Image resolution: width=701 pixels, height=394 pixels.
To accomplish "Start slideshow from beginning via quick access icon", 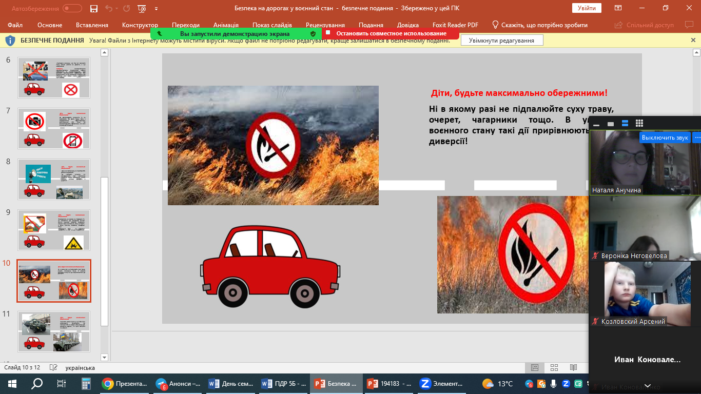I will [x=142, y=8].
